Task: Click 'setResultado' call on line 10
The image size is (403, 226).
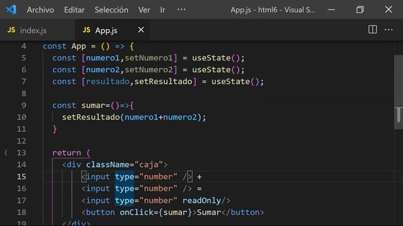Action: coord(91,117)
